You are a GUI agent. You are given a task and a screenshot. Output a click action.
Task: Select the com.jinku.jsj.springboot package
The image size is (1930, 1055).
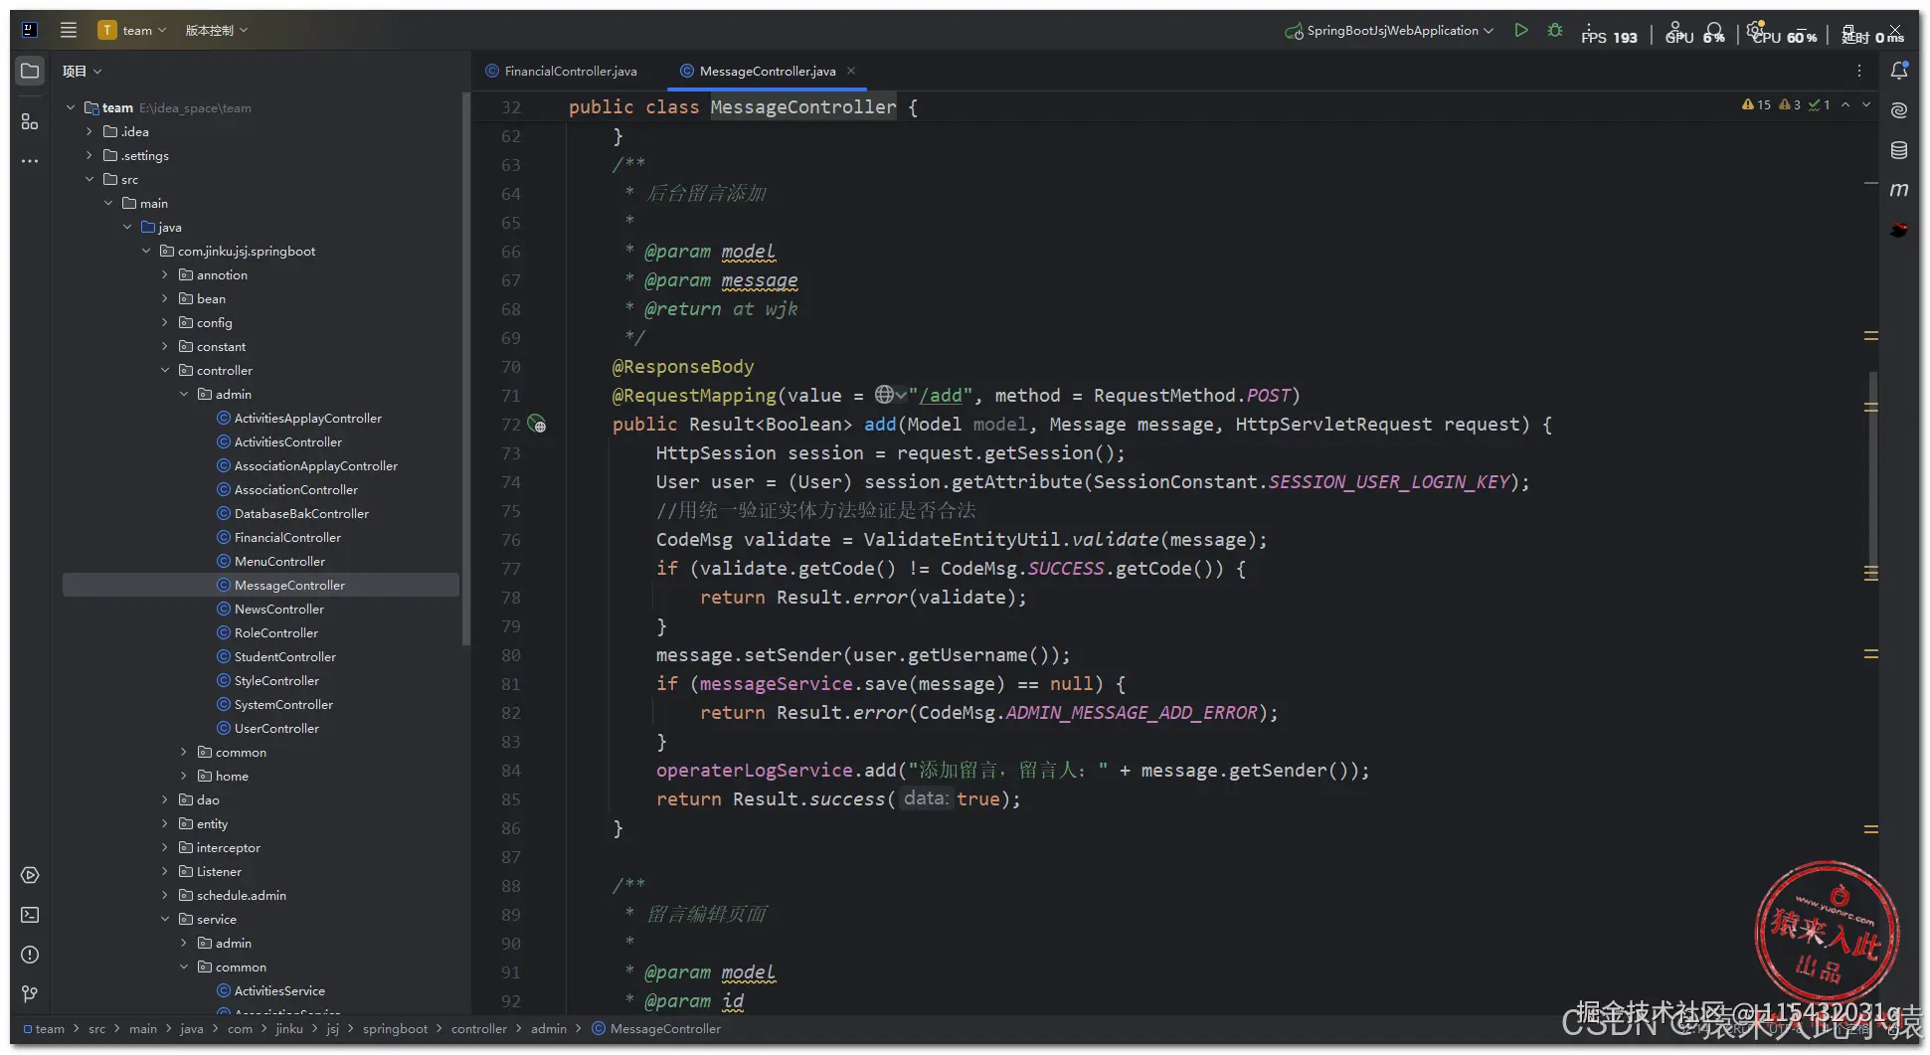(247, 251)
